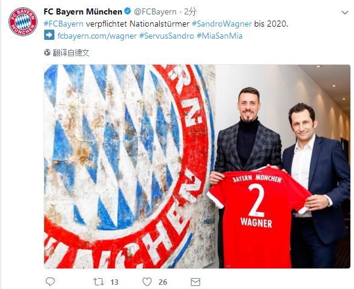354x289 pixels.
Task: Click the globe translate icon
Action: (x=47, y=53)
